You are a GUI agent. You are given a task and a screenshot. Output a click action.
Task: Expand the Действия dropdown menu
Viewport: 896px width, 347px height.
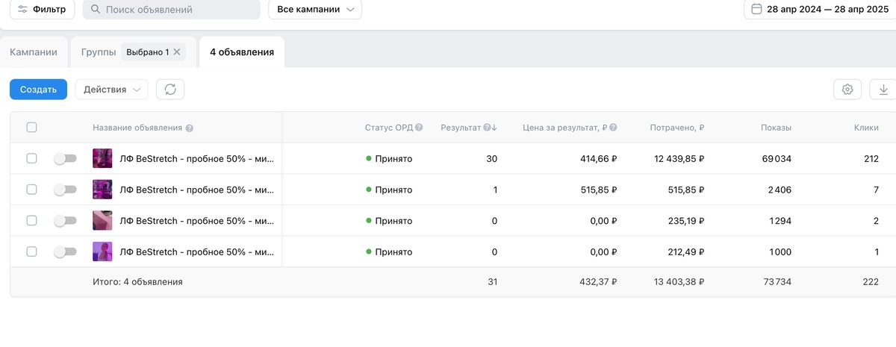click(111, 90)
